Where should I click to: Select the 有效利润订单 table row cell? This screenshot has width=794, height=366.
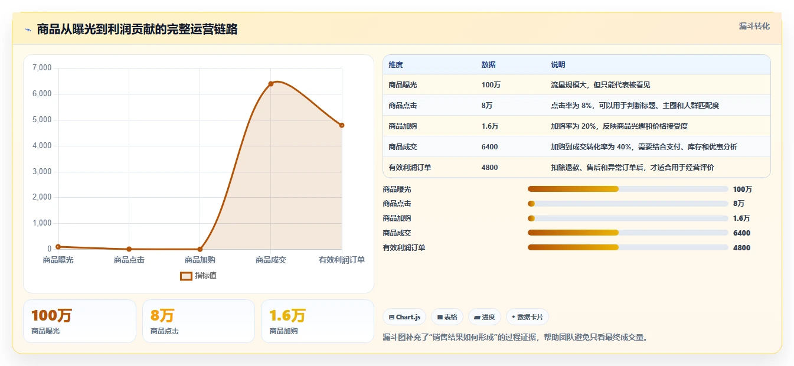410,168
